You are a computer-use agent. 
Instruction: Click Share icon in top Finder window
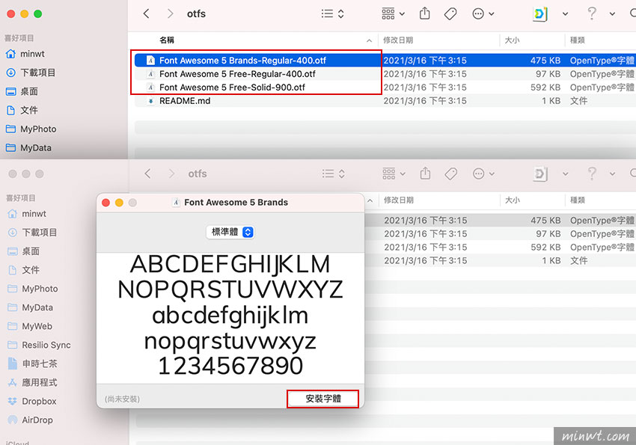tap(425, 13)
